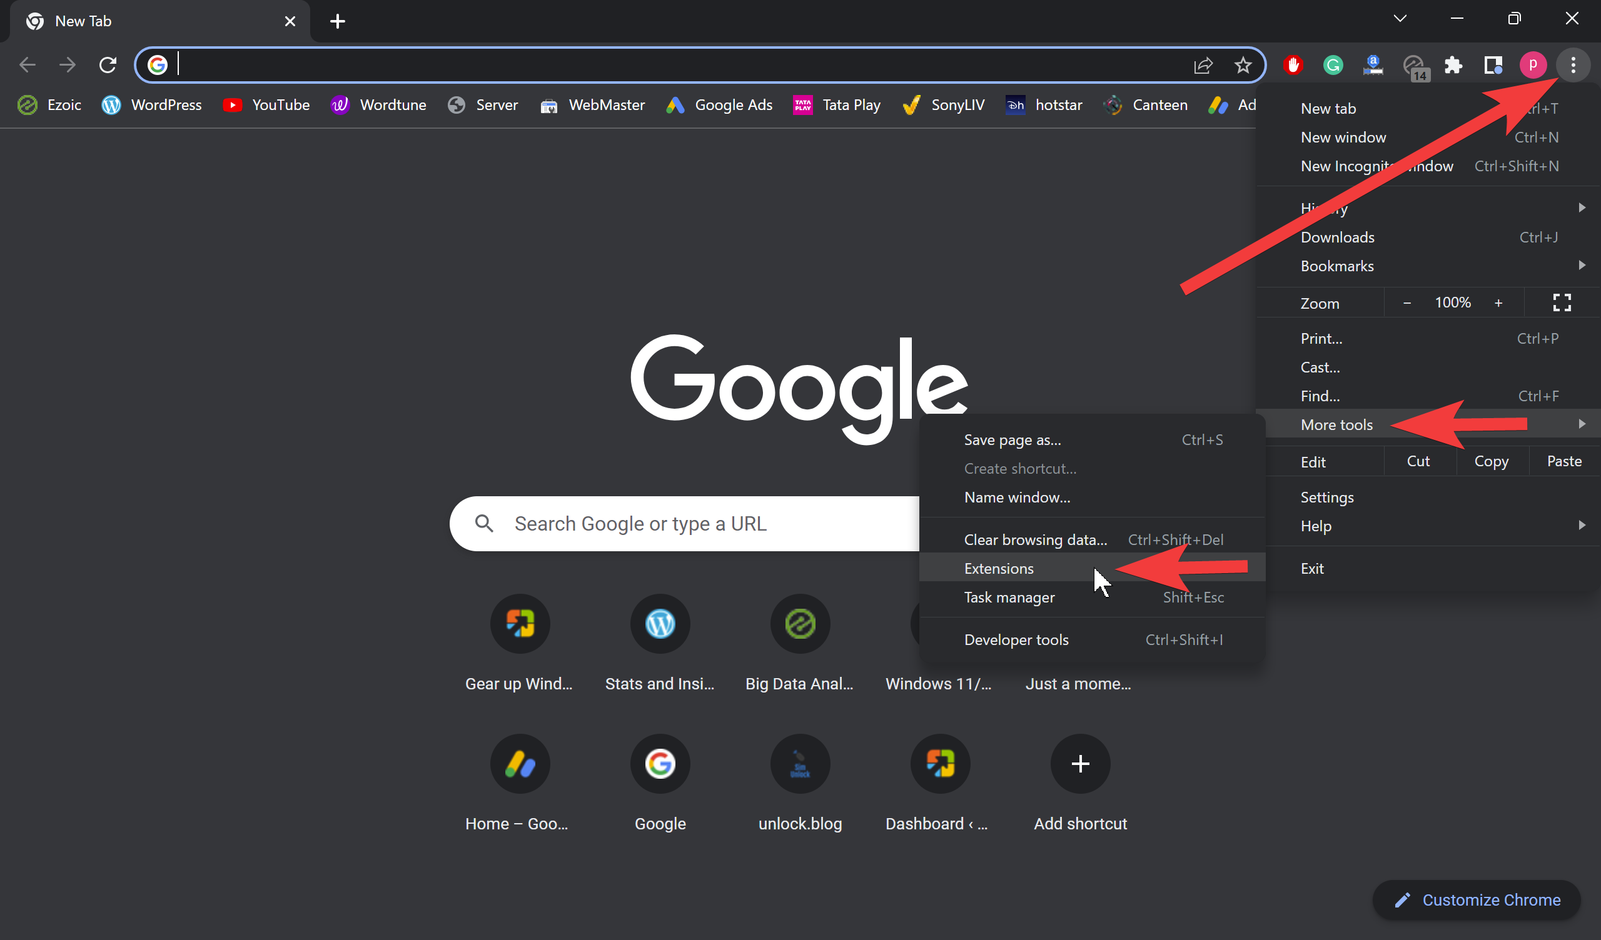The image size is (1601, 940).
Task: Open a new tab with the plus button
Action: pos(338,21)
